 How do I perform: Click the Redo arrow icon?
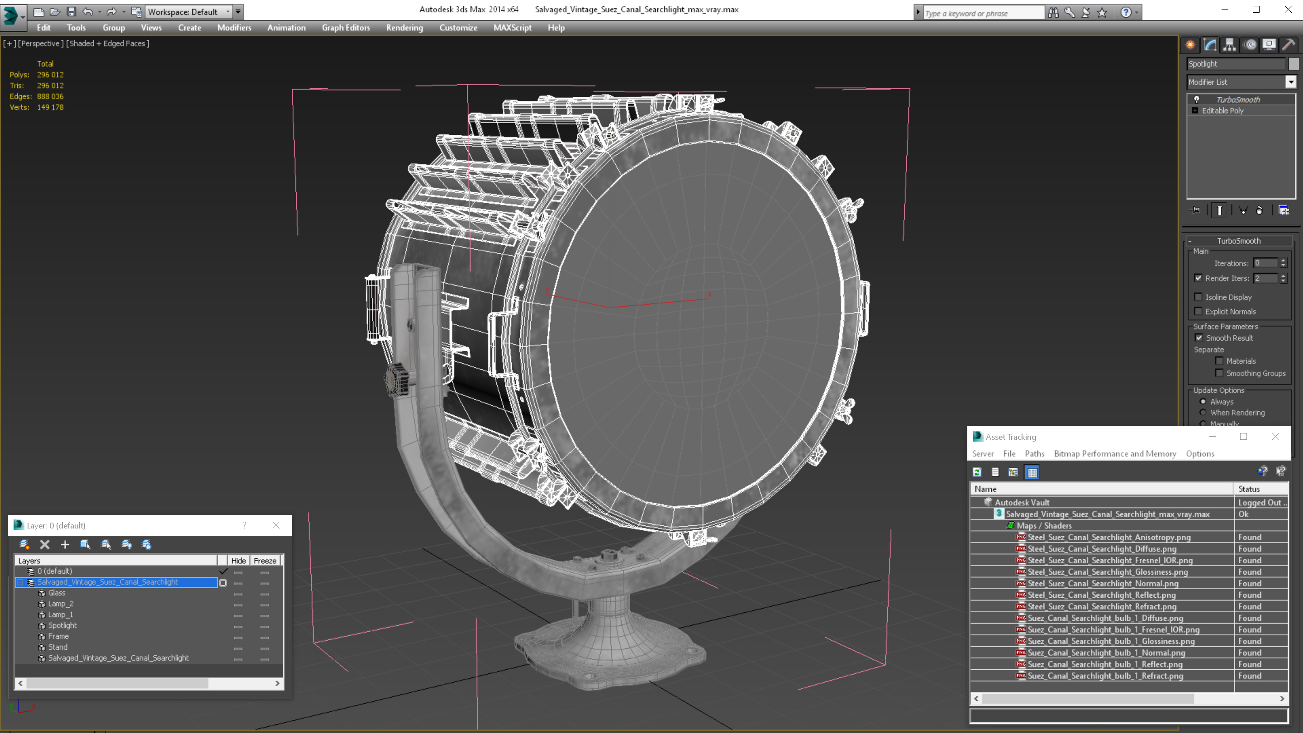(112, 12)
